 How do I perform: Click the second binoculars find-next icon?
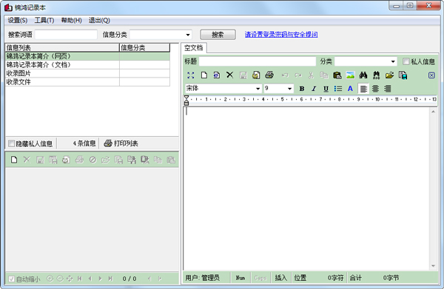point(377,75)
